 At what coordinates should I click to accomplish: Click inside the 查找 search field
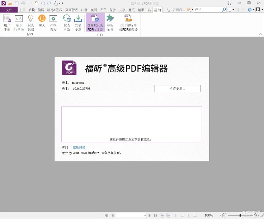click(x=208, y=10)
